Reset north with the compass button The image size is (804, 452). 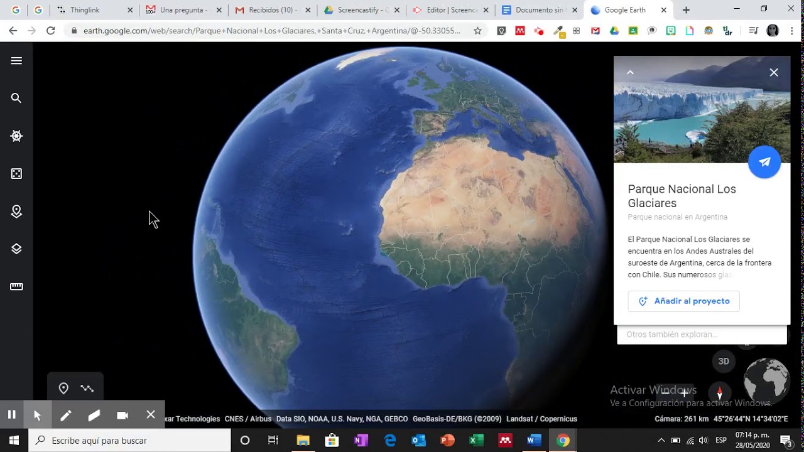click(720, 392)
